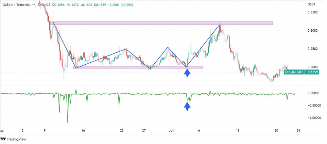Click the 0.2000 price axis label
Image resolution: width=327 pixels, height=144 pixels.
(x=313, y=67)
